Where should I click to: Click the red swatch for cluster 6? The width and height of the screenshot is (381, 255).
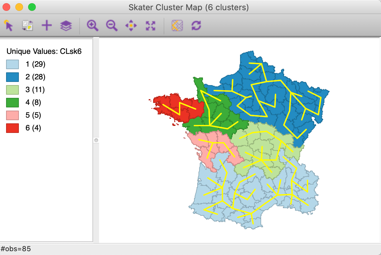click(12, 128)
